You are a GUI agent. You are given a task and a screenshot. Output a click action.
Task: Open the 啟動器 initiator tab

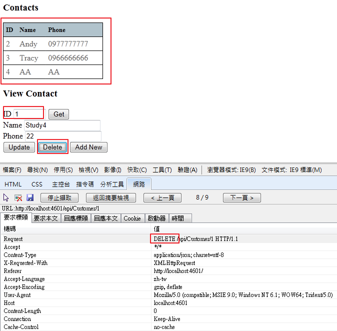click(157, 218)
